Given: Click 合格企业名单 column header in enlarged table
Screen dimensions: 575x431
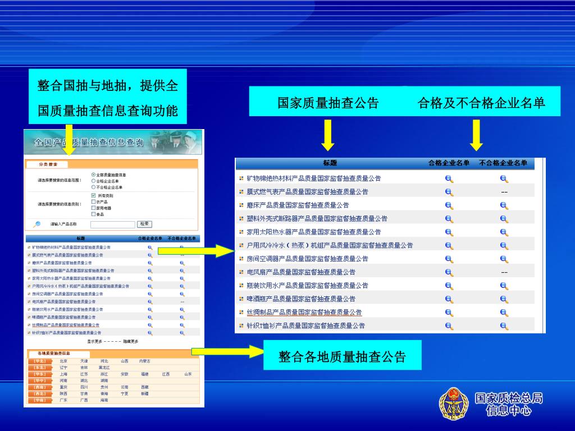Looking at the screenshot, I should point(449,163).
